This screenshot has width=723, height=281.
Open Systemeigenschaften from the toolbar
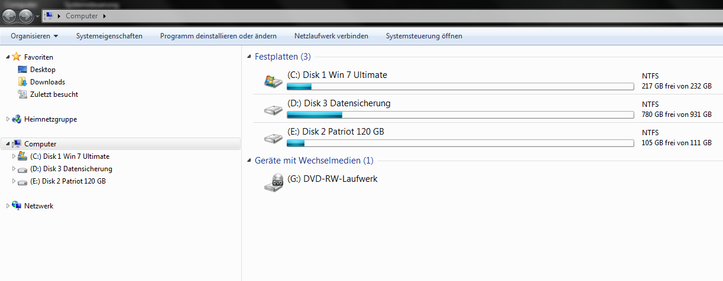coord(109,36)
